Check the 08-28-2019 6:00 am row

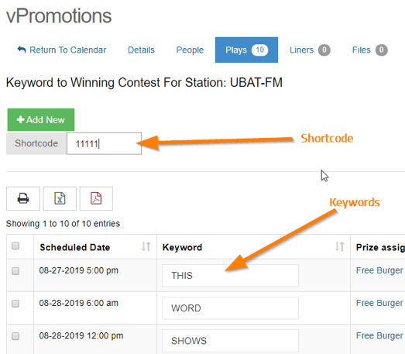click(x=15, y=304)
